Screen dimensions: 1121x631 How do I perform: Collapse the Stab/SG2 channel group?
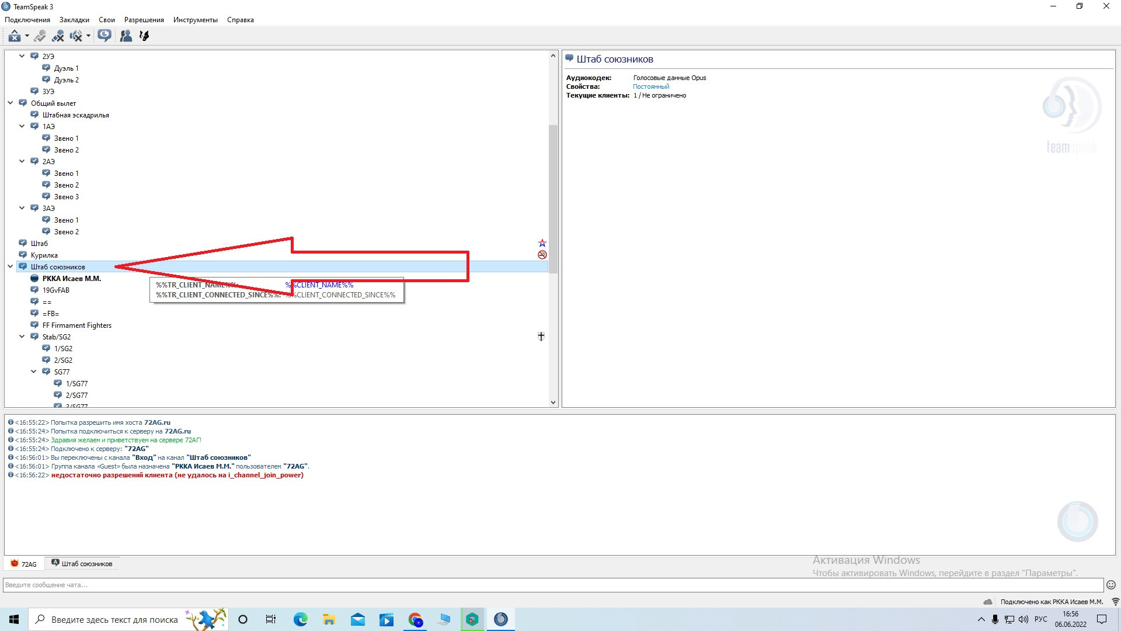(x=22, y=337)
